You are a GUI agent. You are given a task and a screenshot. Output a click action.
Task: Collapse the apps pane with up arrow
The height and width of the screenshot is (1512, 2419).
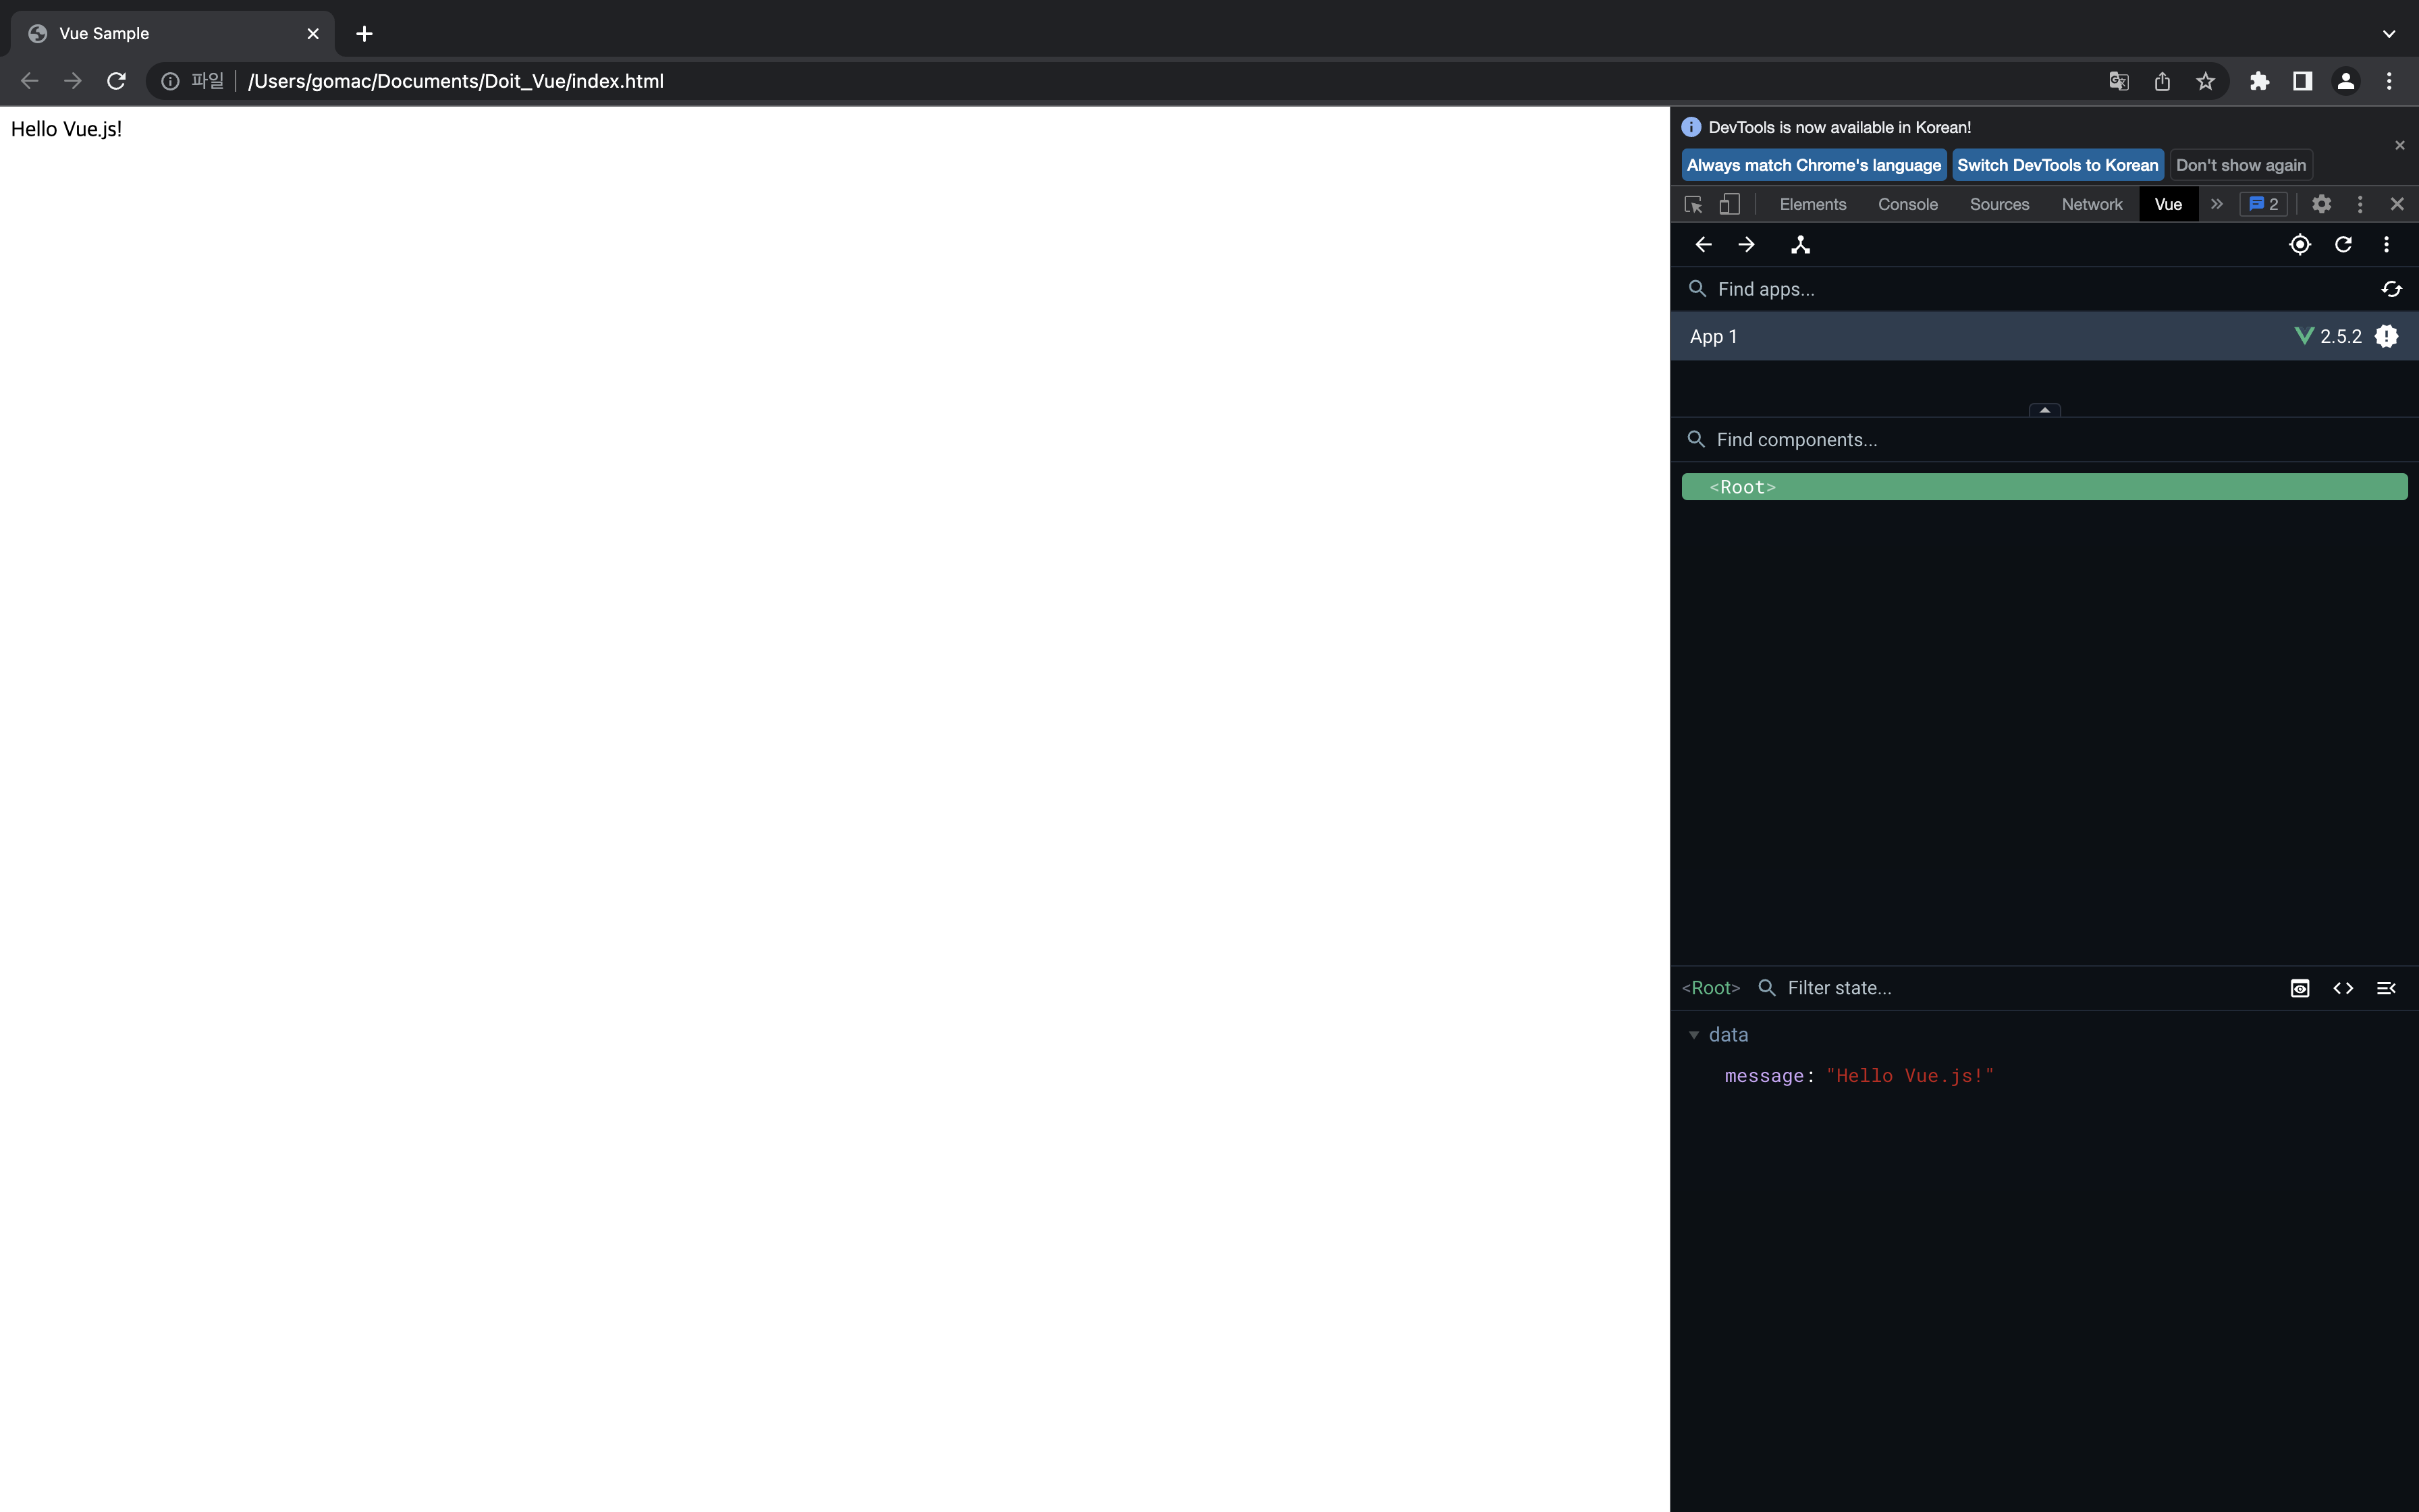(2044, 410)
